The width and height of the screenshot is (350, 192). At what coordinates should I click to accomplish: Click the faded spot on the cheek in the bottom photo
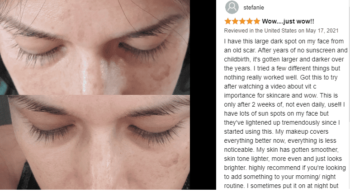[170, 160]
